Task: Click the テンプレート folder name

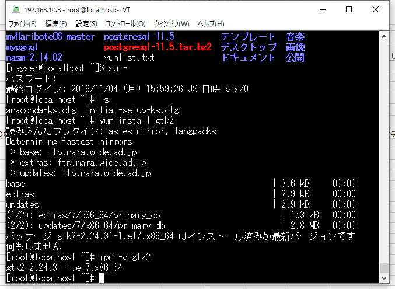Action: click(x=249, y=37)
